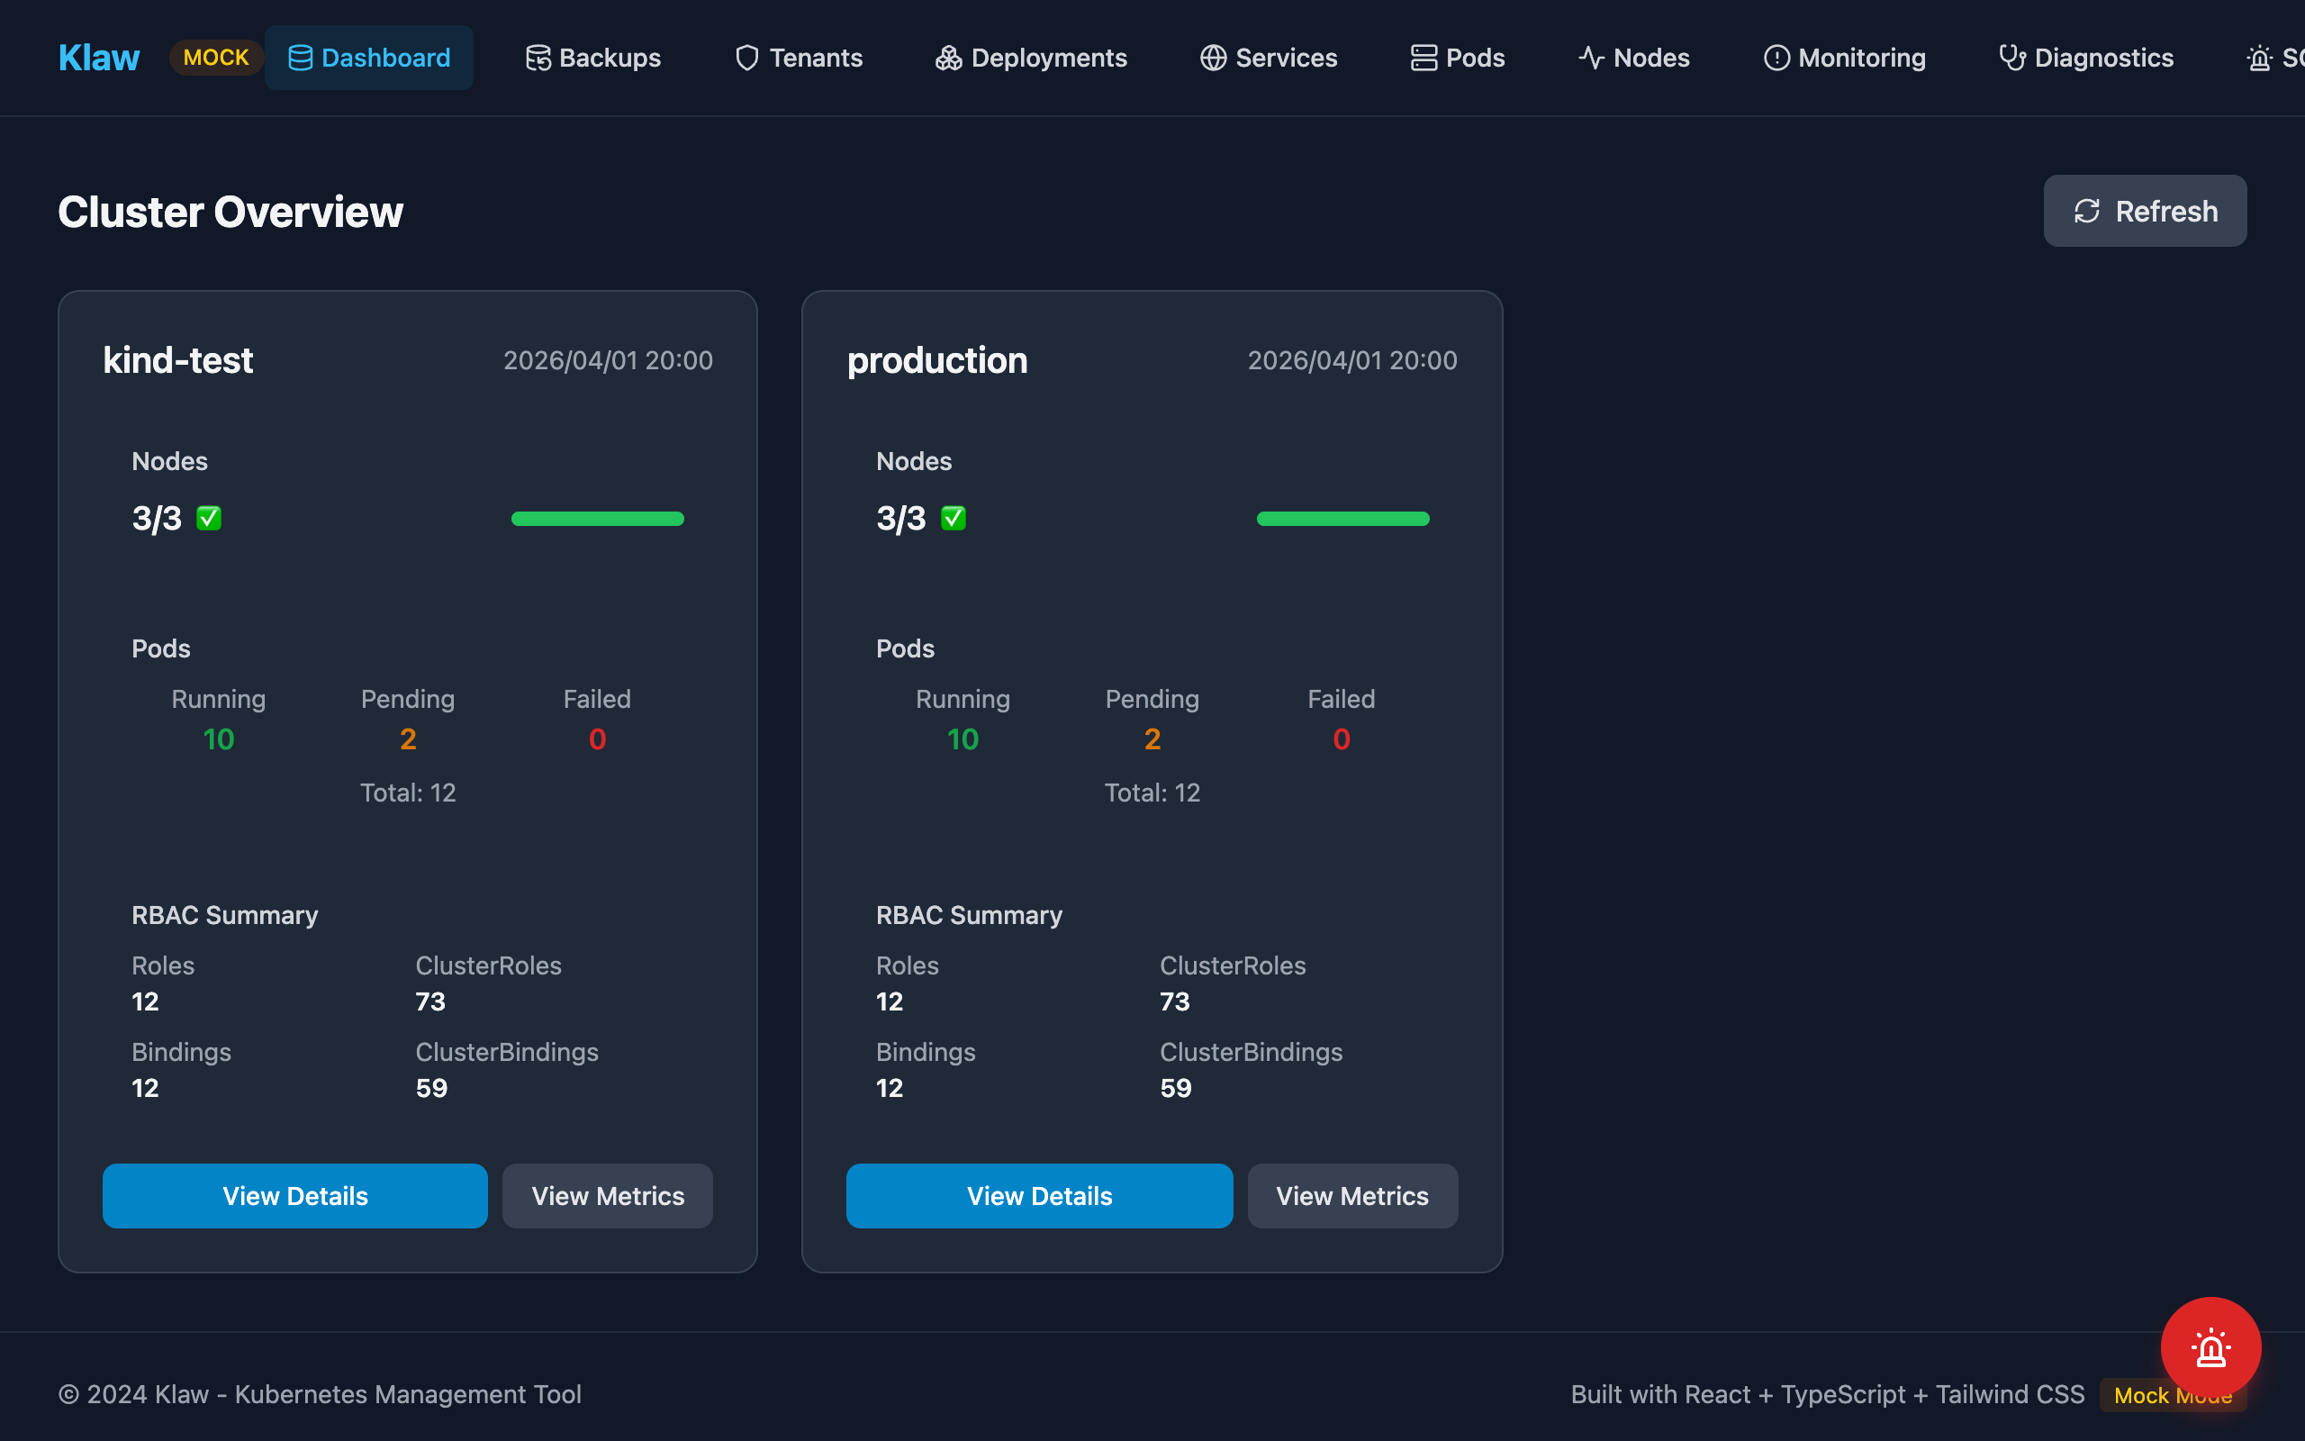This screenshot has width=2305, height=1441.
Task: Click the Monitoring alert-circle icon
Action: point(1776,59)
